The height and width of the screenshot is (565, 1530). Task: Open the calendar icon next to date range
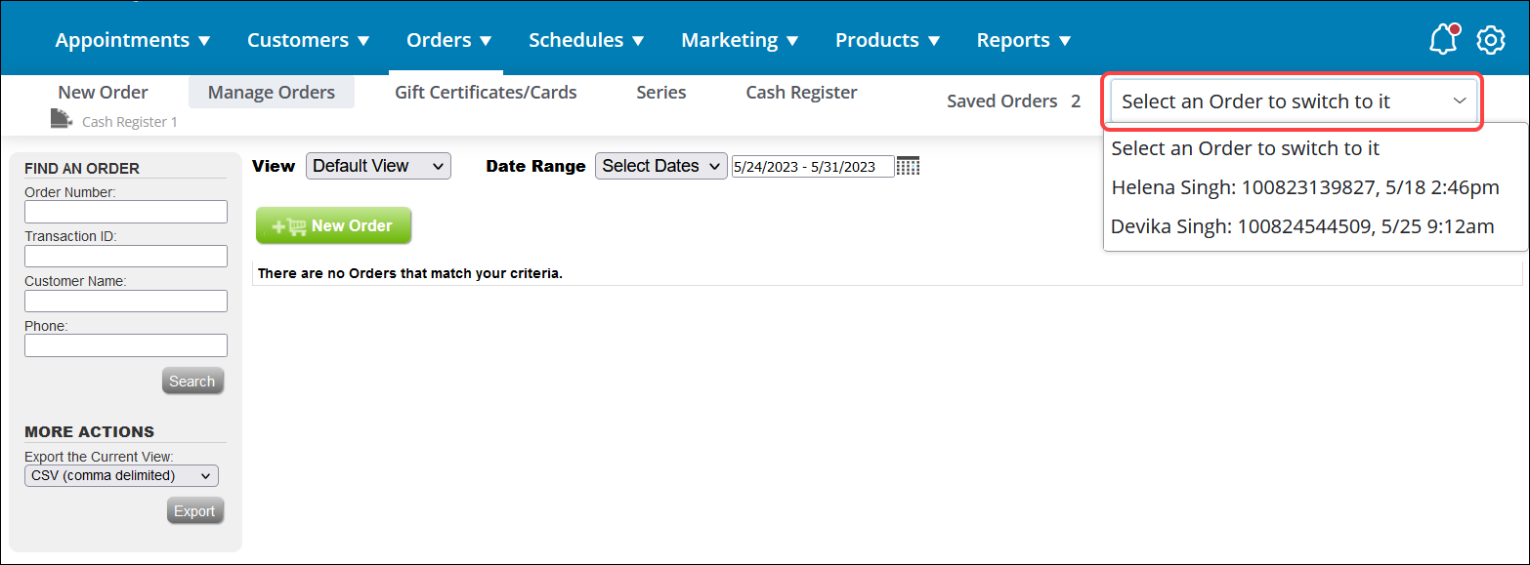[907, 165]
